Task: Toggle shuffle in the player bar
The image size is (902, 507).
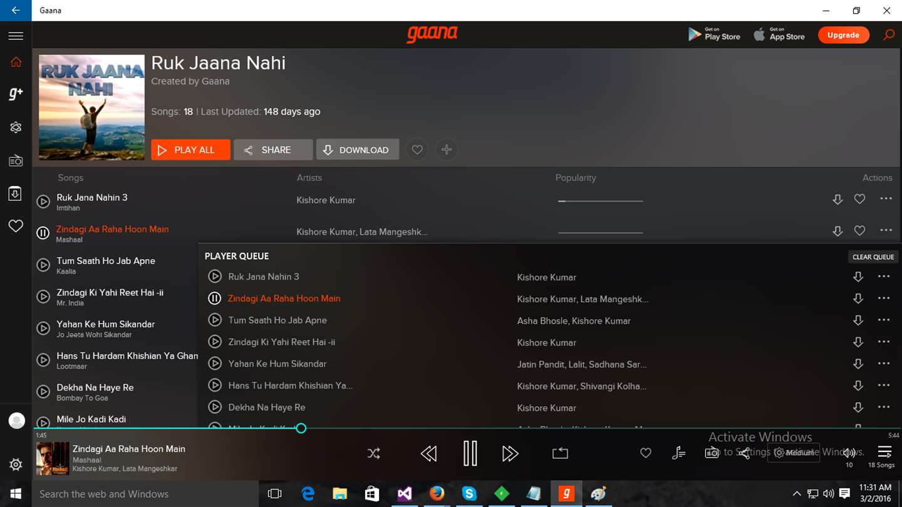Action: [x=374, y=453]
